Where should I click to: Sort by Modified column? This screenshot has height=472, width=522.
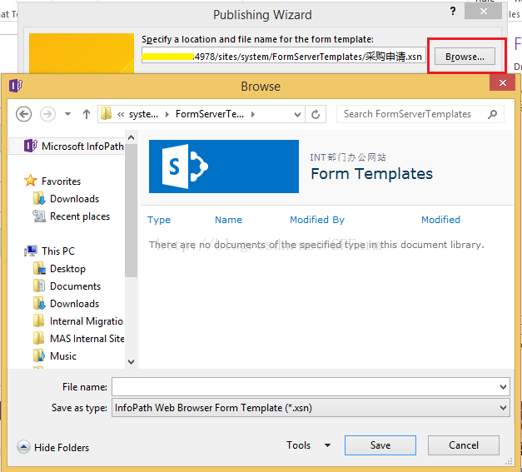coord(440,220)
